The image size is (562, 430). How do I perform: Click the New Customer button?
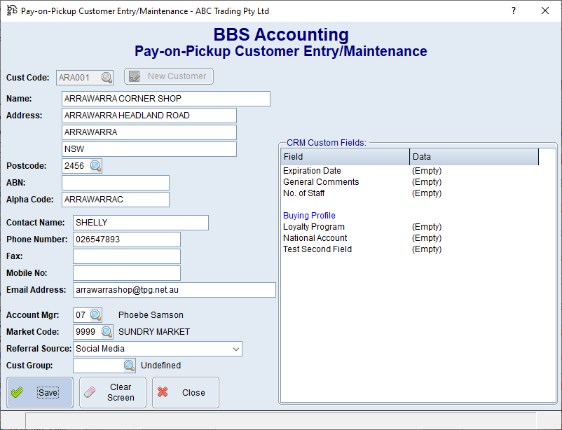click(169, 76)
